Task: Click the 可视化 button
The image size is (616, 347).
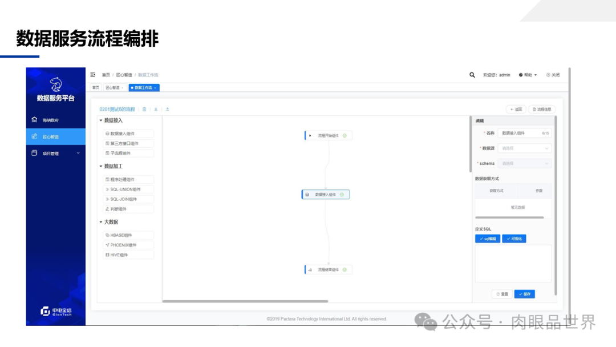Action: tap(514, 239)
